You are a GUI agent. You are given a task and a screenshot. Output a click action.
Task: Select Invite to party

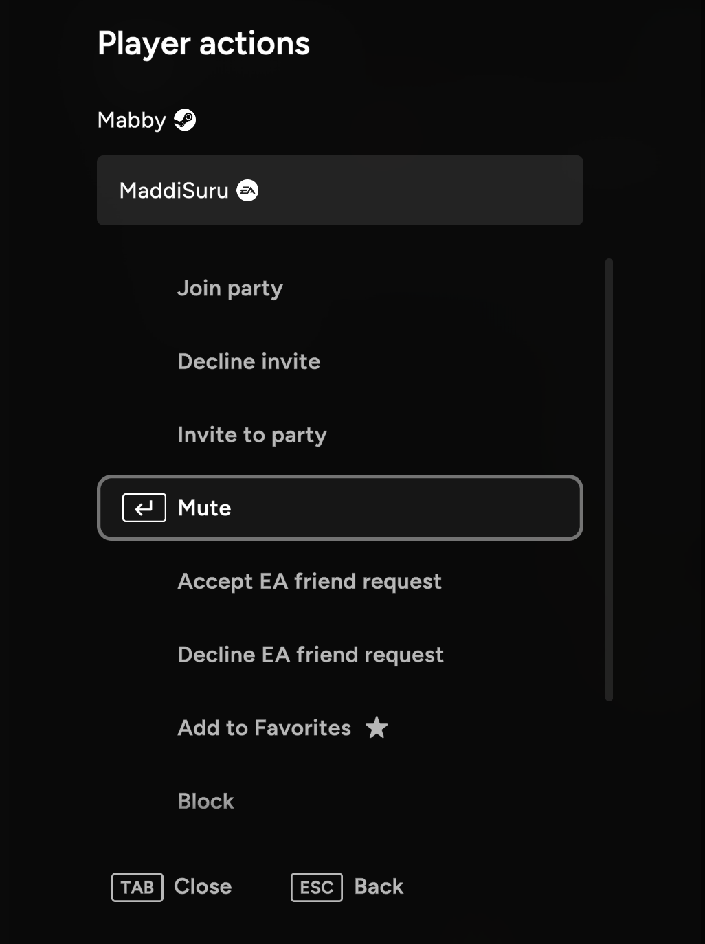tap(252, 435)
